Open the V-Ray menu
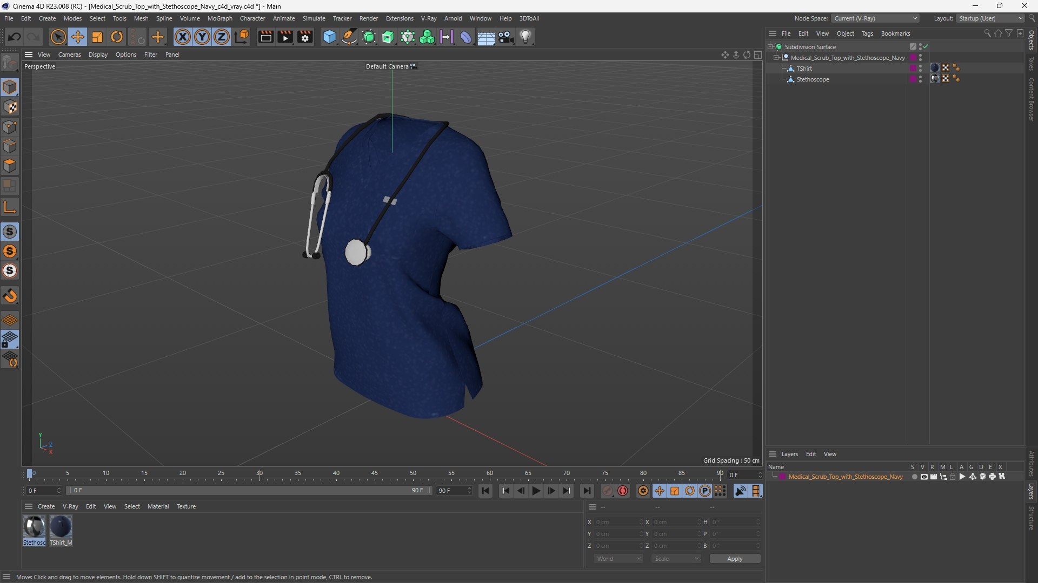The width and height of the screenshot is (1038, 583). (x=429, y=18)
